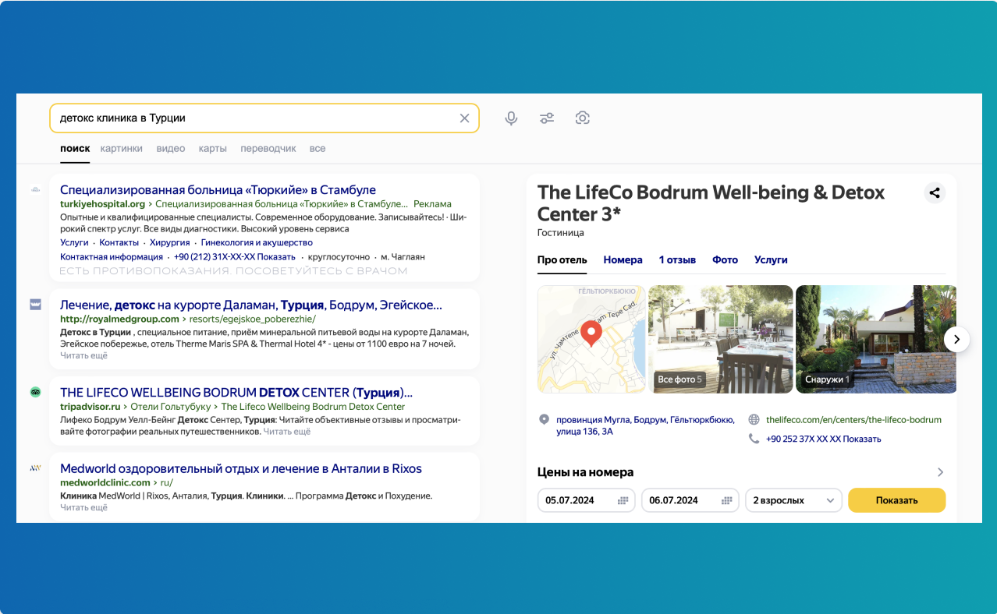Expand more hotel photos with the right arrow
Viewport: 997px width, 614px height.
click(956, 339)
